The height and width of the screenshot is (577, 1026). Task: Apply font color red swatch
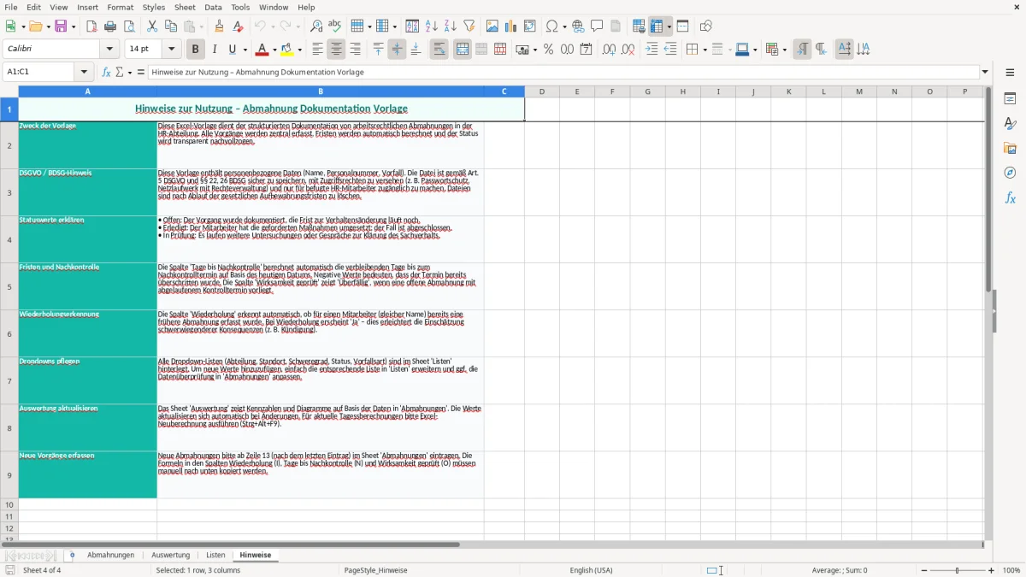coord(262,50)
